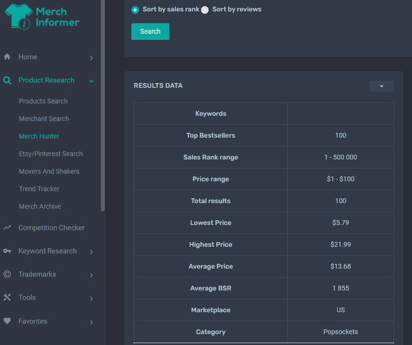This screenshot has height=345, width=412.
Task: Click the Keyword Research label
Action: [x=47, y=251]
